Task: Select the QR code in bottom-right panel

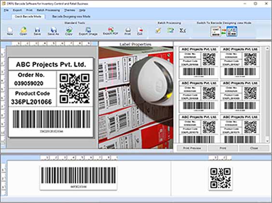Action: pos(220,178)
